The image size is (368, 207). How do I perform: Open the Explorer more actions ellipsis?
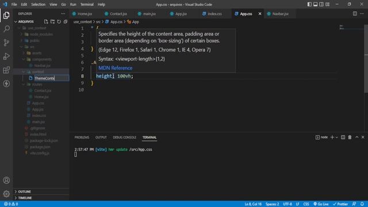pyautogui.click(x=63, y=14)
